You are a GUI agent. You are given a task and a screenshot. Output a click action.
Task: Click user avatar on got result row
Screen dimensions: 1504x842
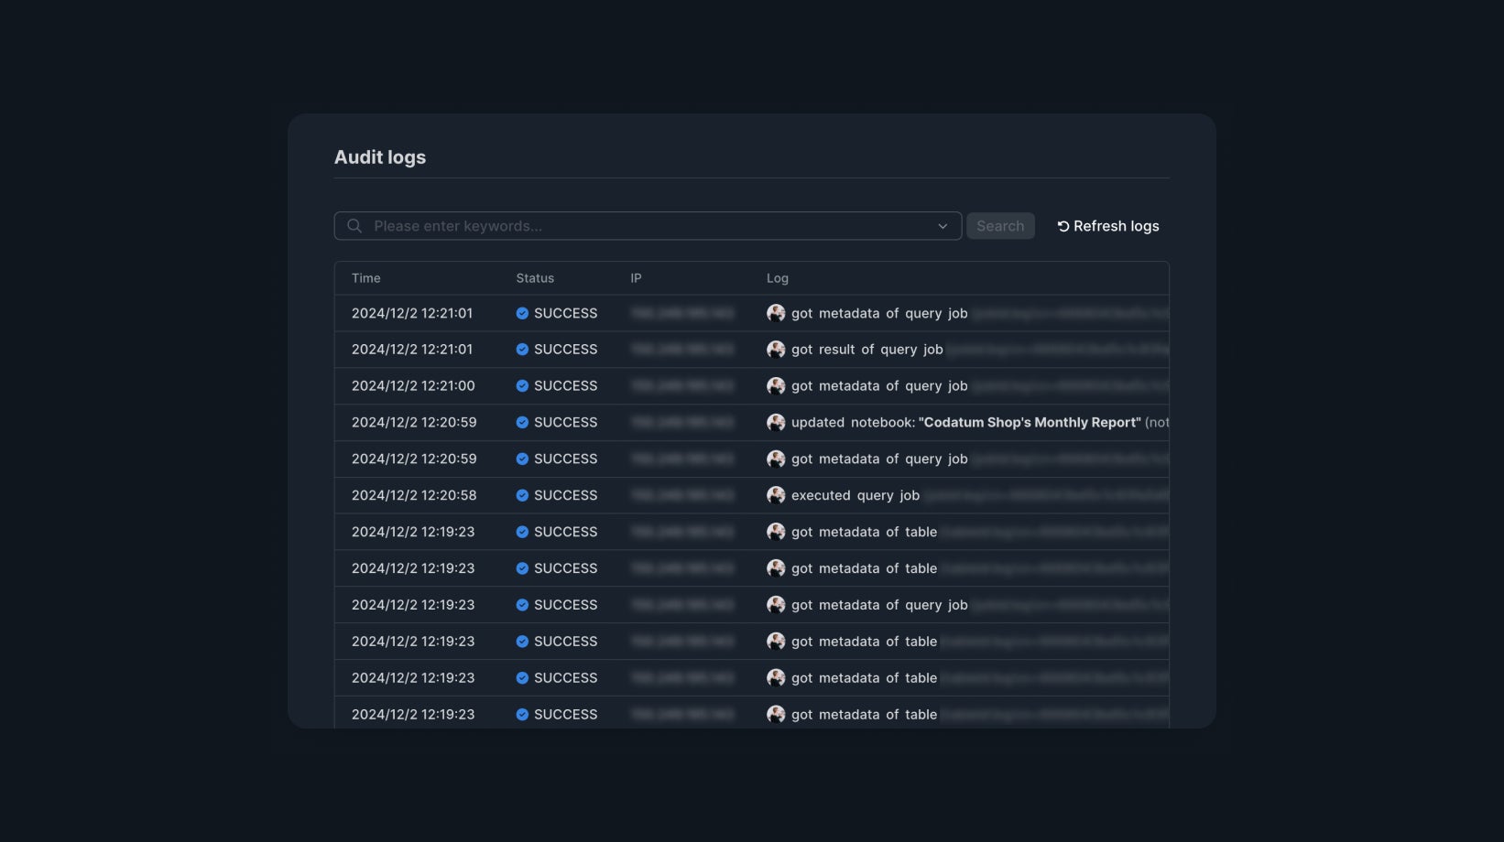click(776, 350)
